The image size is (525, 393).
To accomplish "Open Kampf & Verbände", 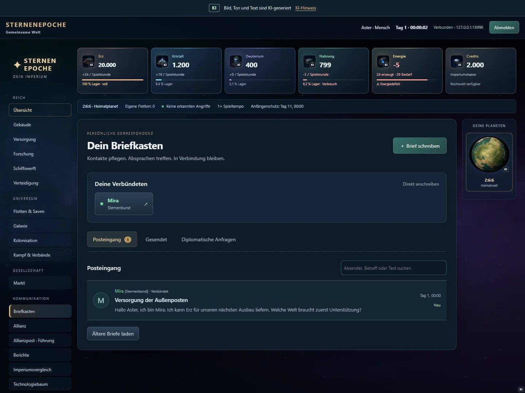I will click(x=40, y=255).
